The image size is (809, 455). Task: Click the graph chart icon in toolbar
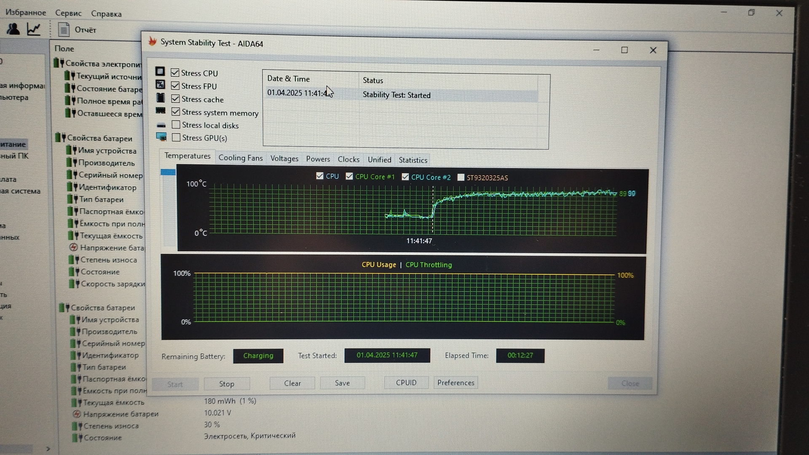click(34, 29)
